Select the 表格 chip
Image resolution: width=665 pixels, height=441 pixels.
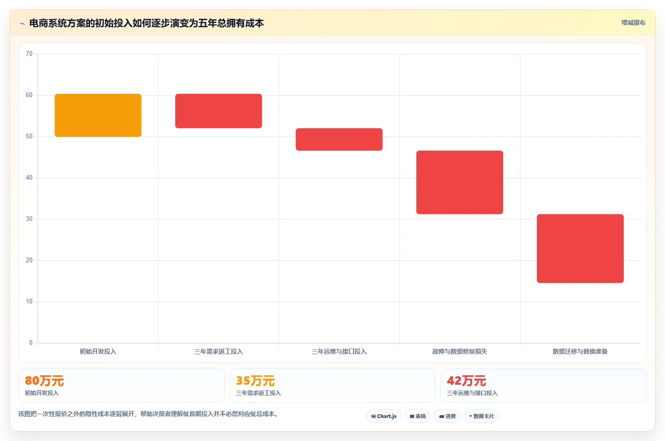[418, 416]
